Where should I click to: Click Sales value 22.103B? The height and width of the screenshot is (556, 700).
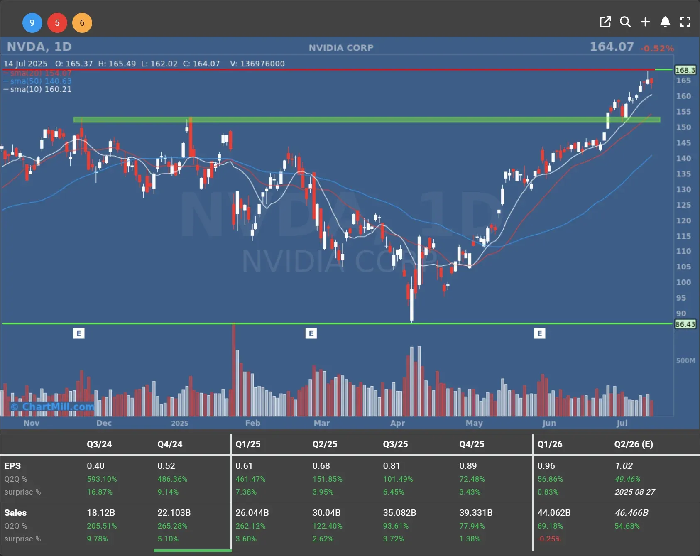[x=174, y=513]
